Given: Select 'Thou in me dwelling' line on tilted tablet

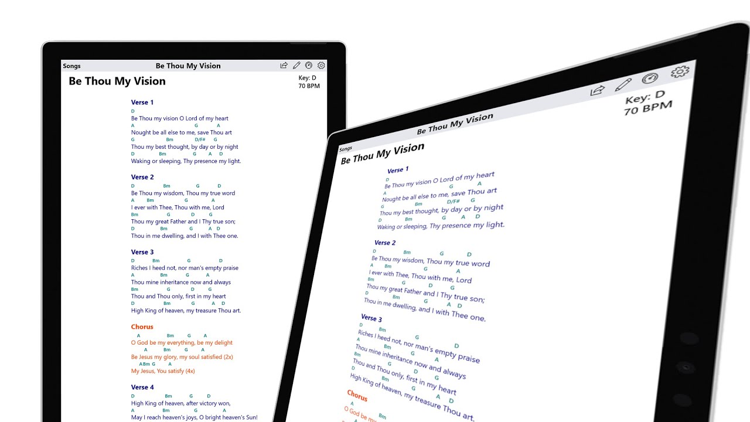Looking at the screenshot, I should coord(425,309).
